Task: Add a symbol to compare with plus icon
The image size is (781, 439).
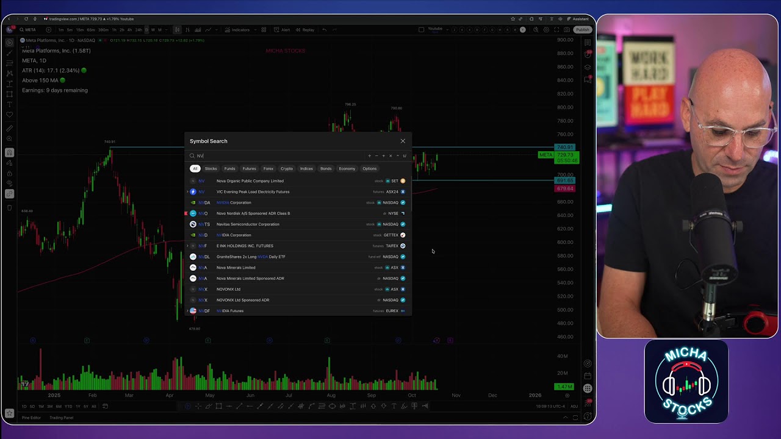Action: click(49, 30)
